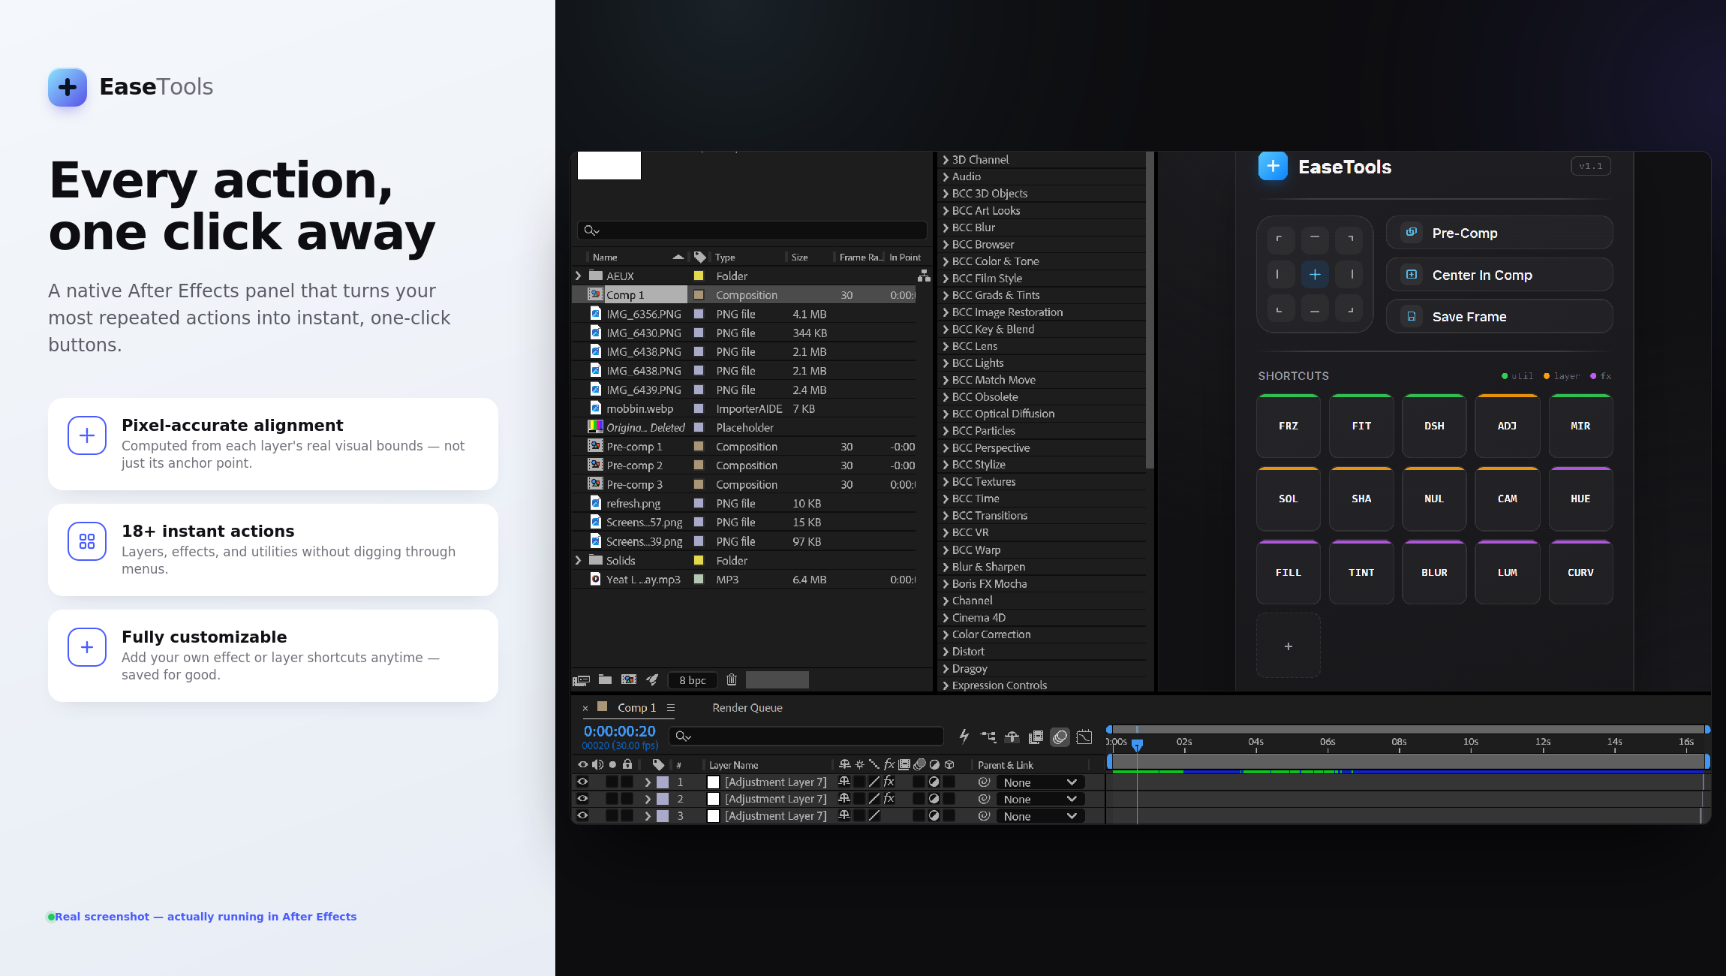Click the Comp 1 composition icon in Project list
The width and height of the screenshot is (1726, 976).
point(595,294)
